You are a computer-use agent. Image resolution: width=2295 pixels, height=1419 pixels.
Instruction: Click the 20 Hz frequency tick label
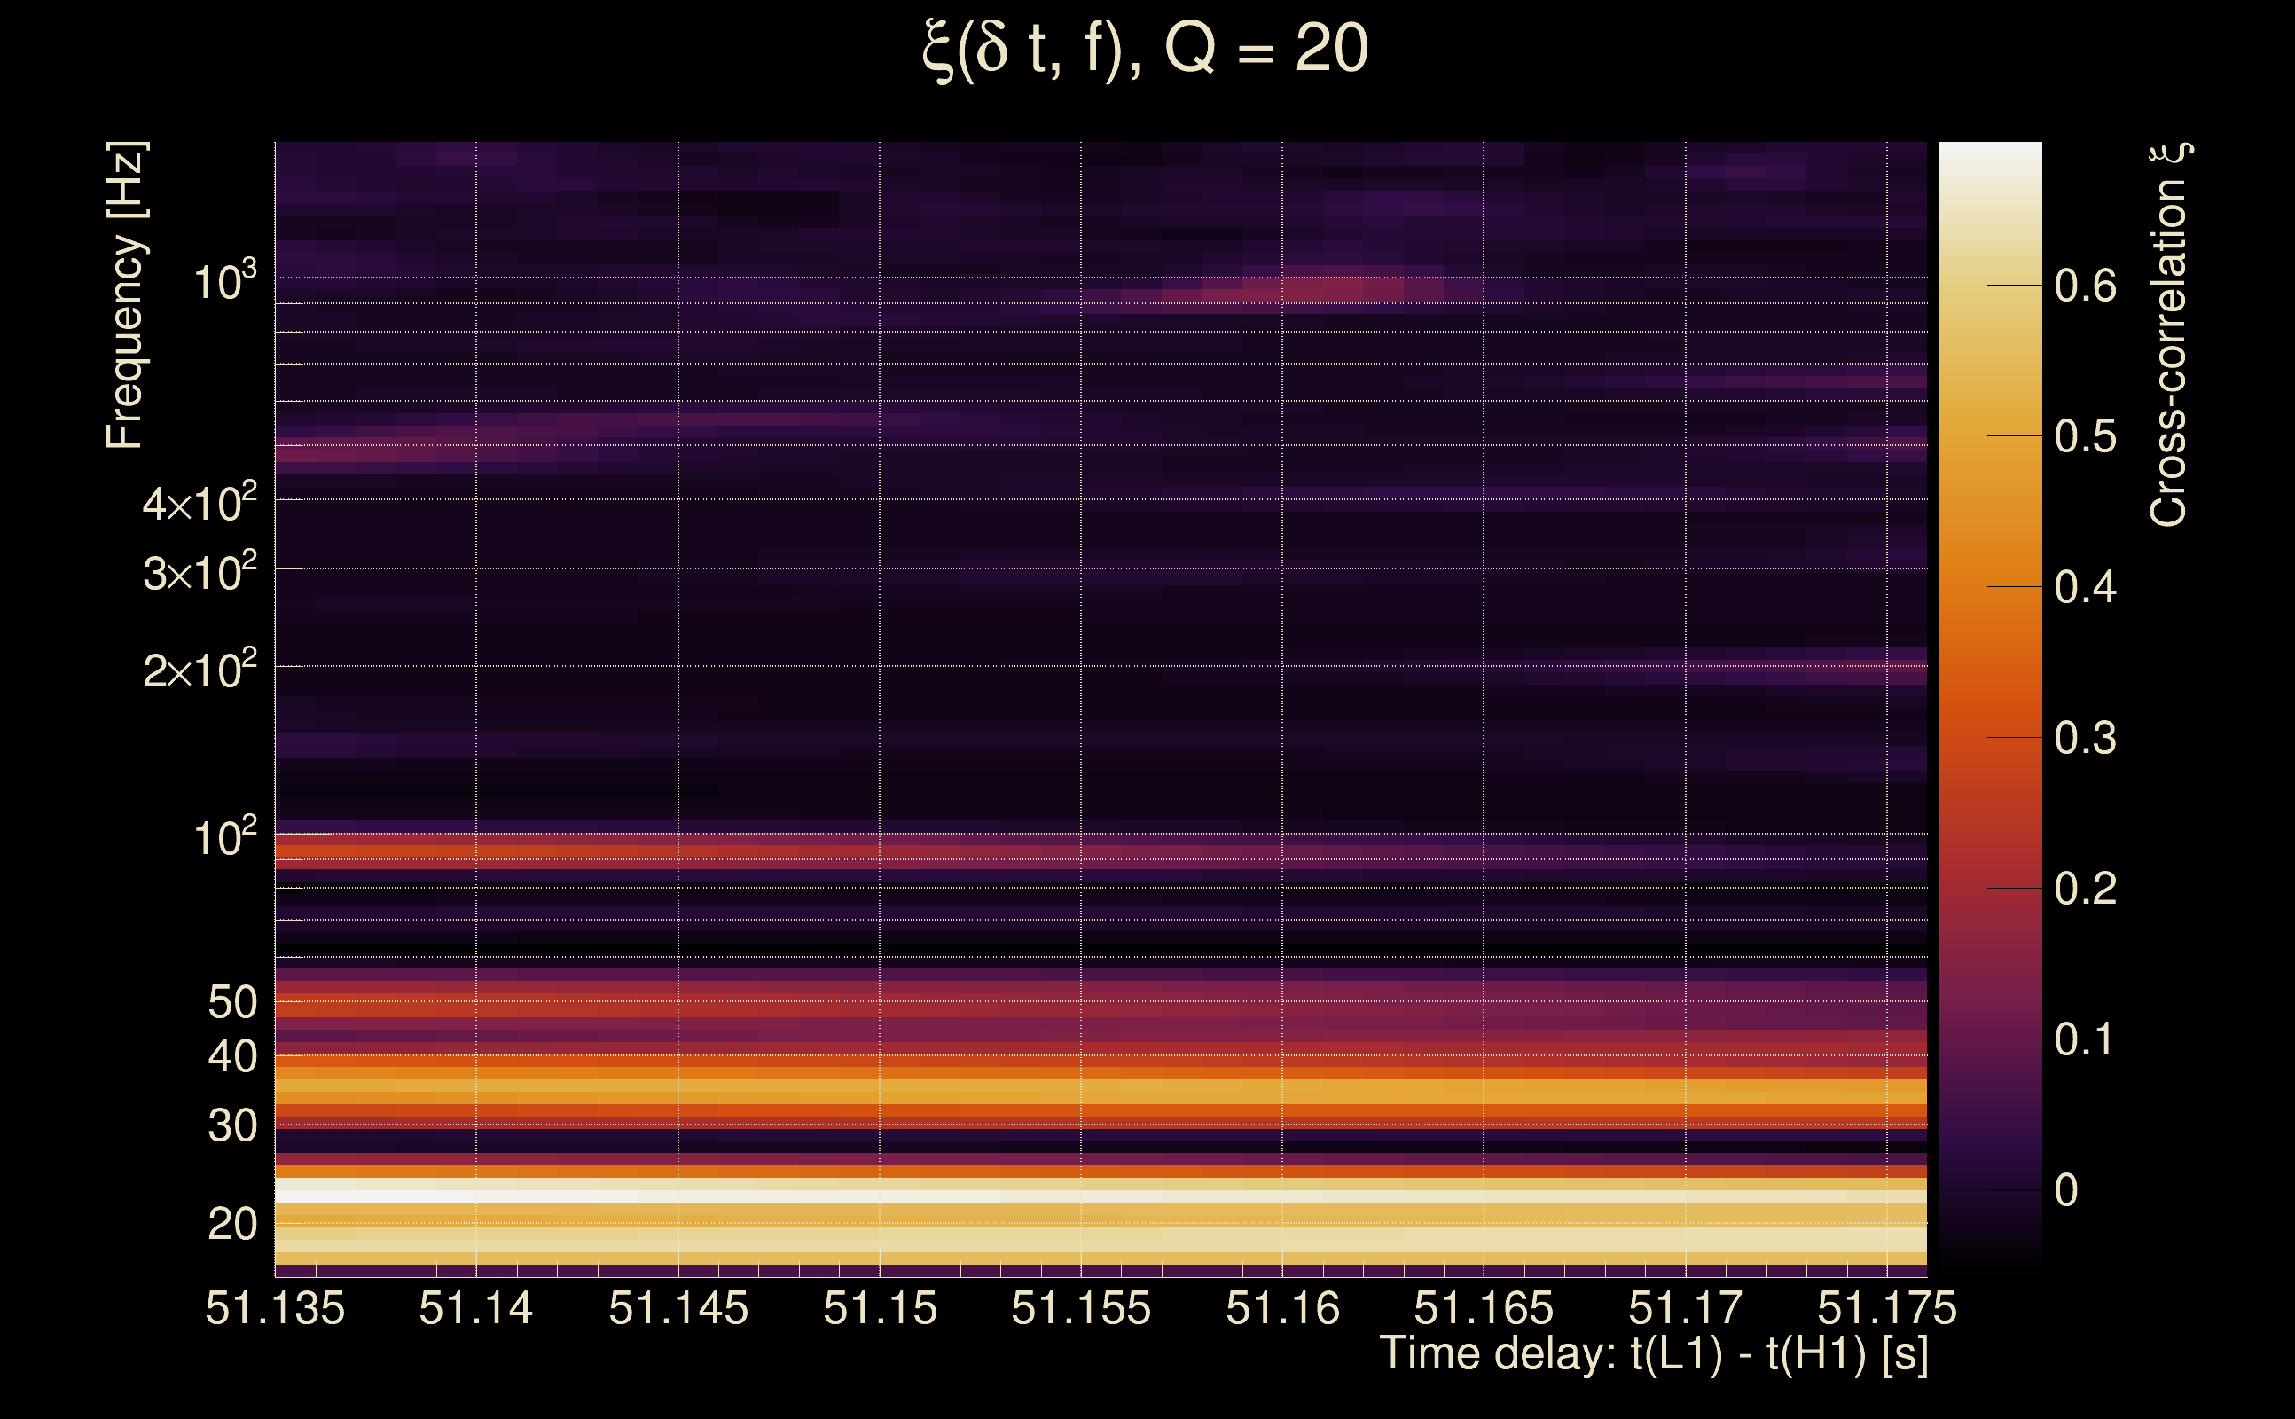click(231, 1225)
